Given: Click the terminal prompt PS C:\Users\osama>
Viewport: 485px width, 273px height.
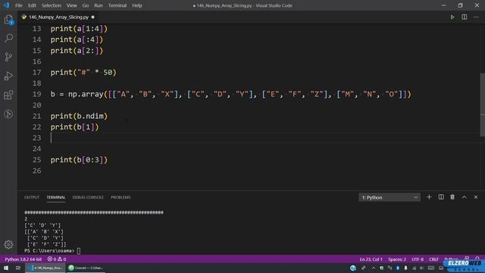Looking at the screenshot, I should (x=49, y=251).
